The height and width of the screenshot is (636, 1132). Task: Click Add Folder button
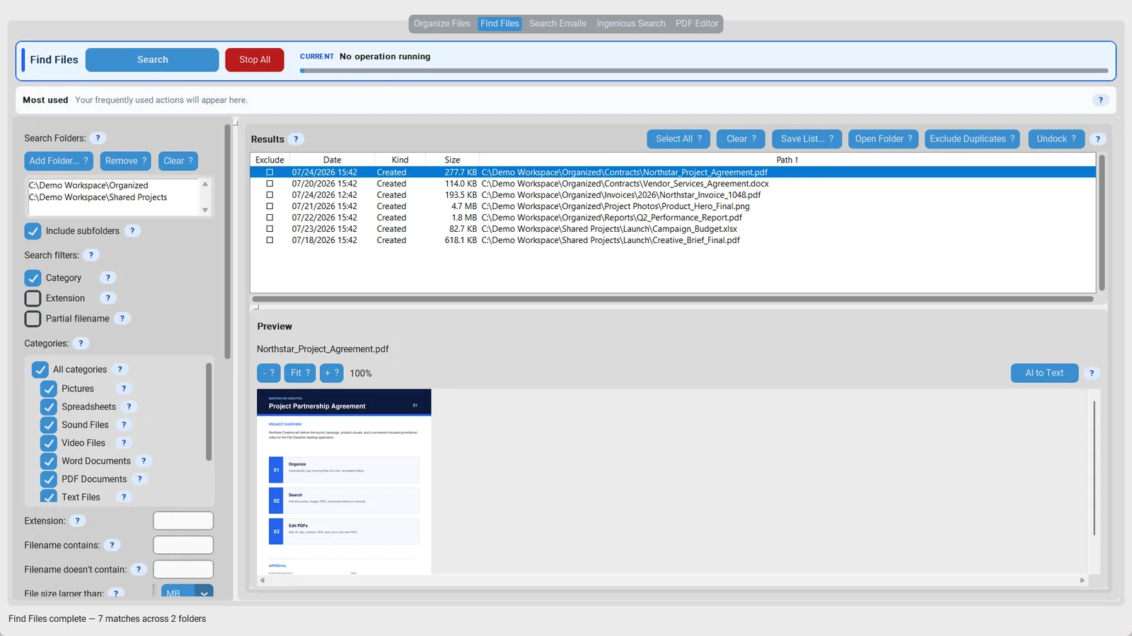tap(59, 161)
